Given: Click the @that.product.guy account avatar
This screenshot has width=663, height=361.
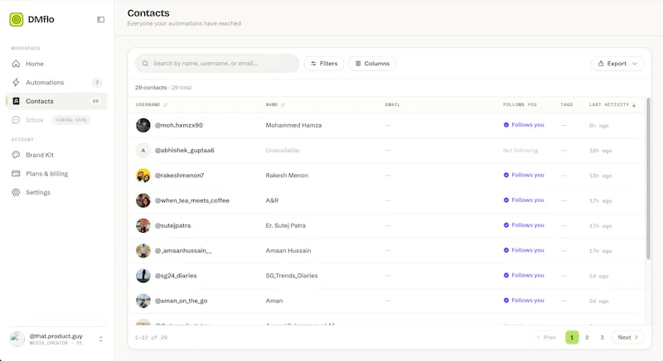Looking at the screenshot, I should (17, 339).
